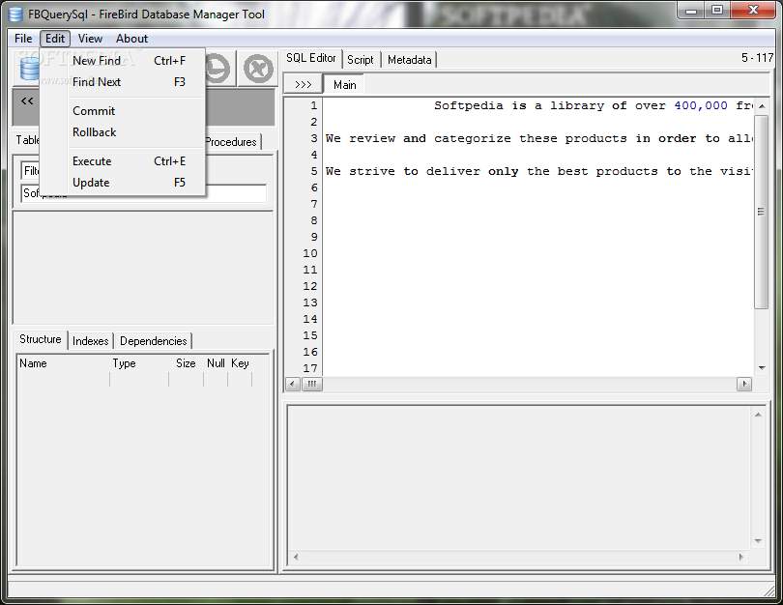
Task: Click the Null column header
Action: pos(216,363)
